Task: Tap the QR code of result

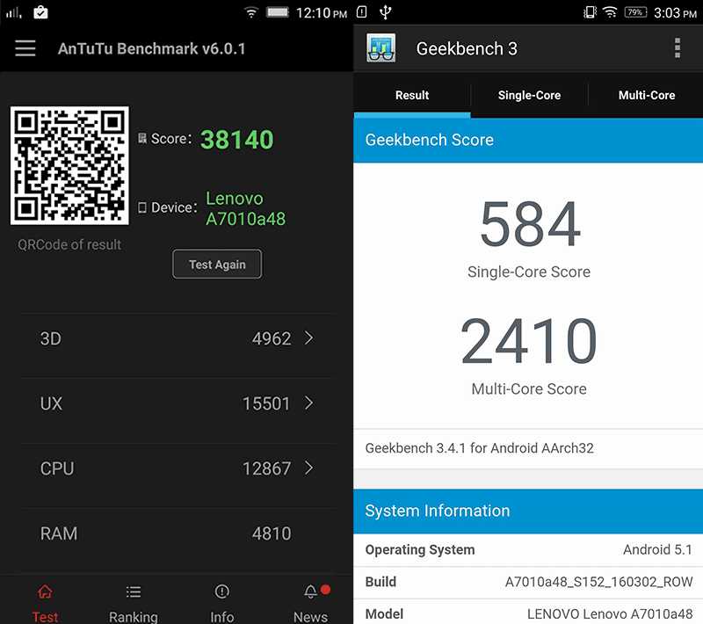Action: click(x=69, y=165)
